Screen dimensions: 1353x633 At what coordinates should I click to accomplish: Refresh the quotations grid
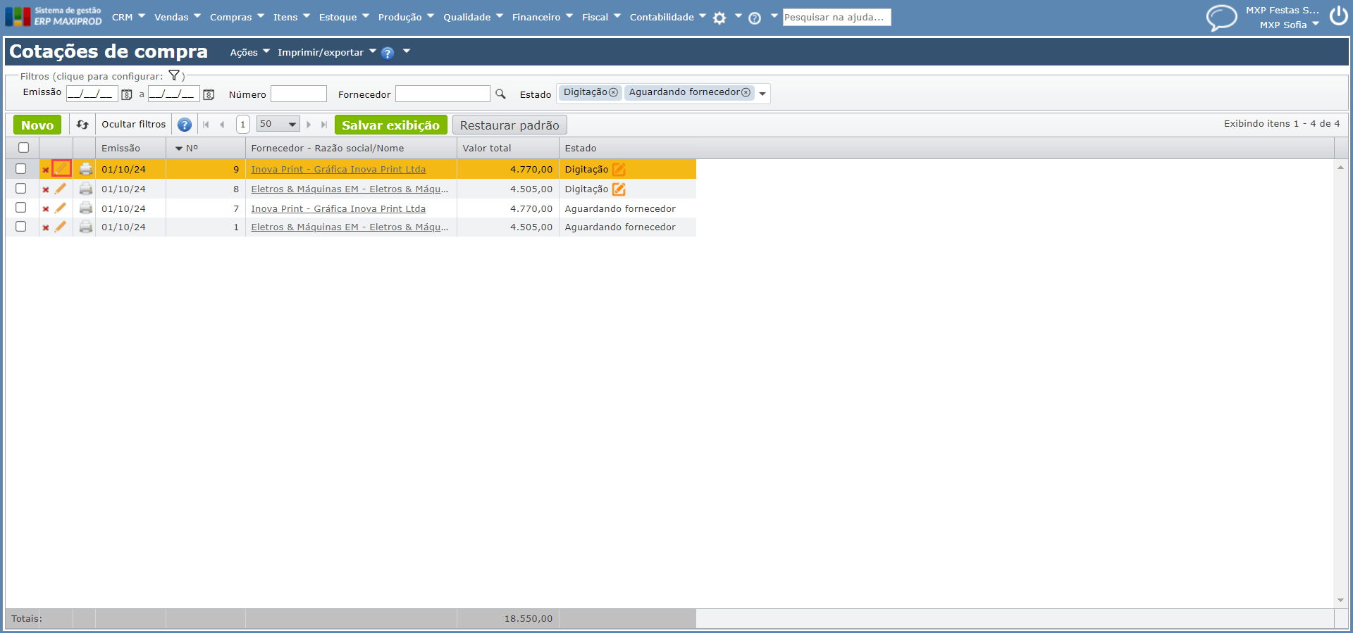tap(82, 125)
